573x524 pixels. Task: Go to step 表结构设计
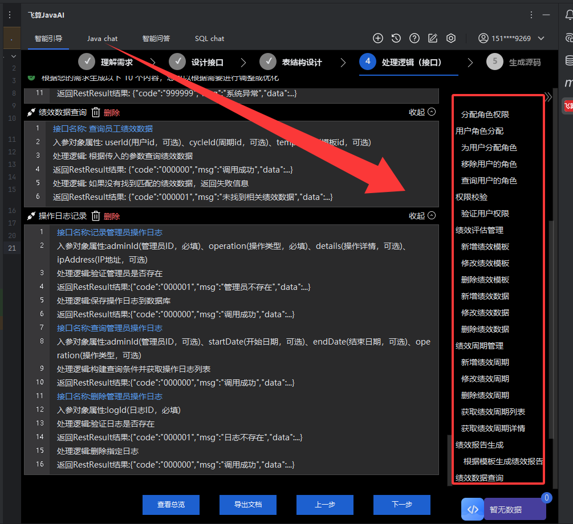click(291, 62)
